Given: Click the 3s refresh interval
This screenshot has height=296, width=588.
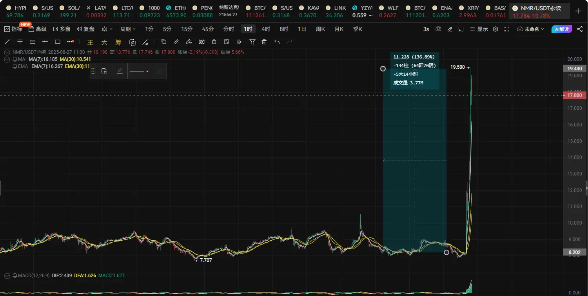Looking at the screenshot, I should (426, 29).
